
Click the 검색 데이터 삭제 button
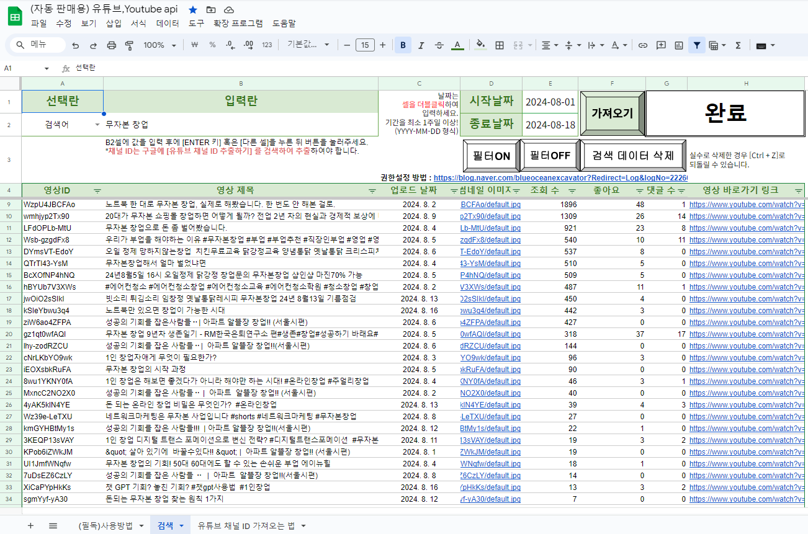pyautogui.click(x=632, y=156)
